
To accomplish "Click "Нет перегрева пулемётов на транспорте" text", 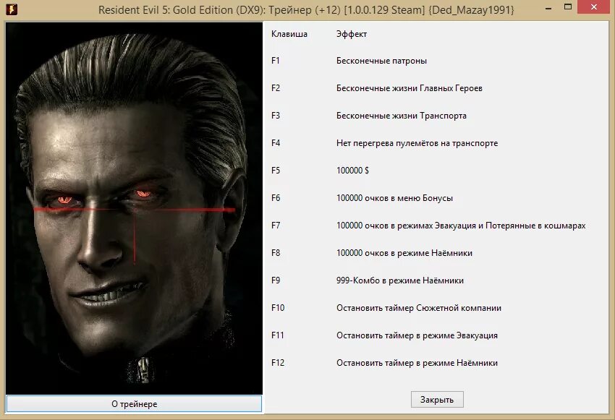I will click(x=417, y=143).
